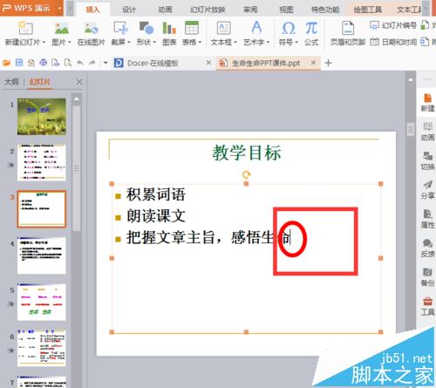The width and height of the screenshot is (436, 388).
Task: Select slide 6 thumbnail
Action: [42, 348]
